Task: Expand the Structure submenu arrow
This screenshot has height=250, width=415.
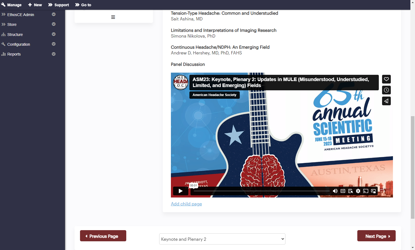Action: (54, 34)
